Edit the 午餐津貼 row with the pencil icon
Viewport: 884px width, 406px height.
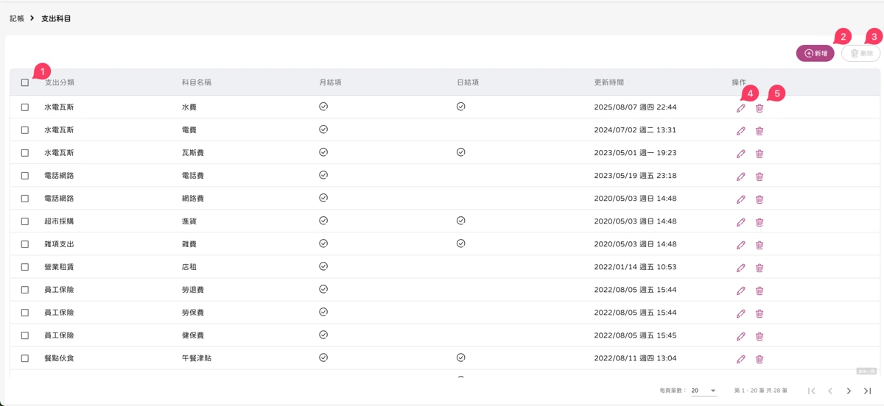click(741, 359)
